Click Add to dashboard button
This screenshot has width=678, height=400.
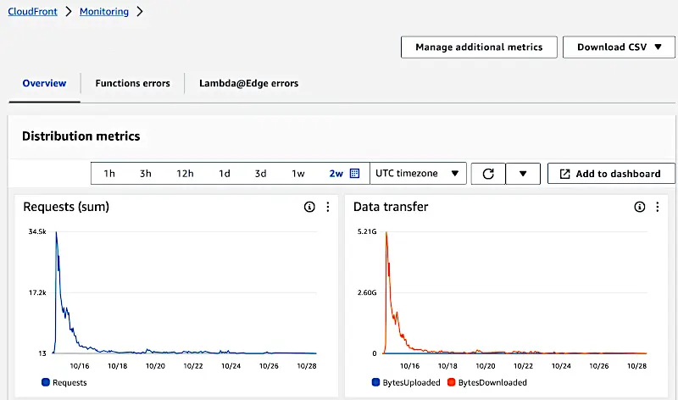[610, 174]
